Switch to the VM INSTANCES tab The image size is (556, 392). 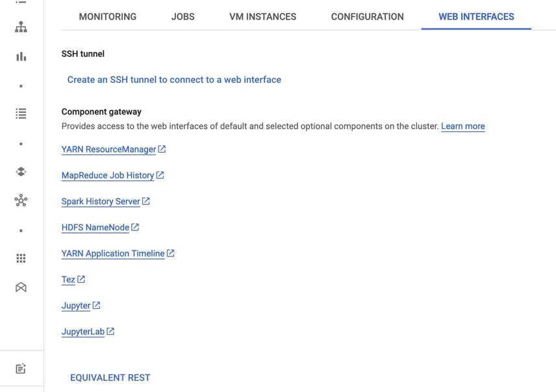(x=262, y=17)
